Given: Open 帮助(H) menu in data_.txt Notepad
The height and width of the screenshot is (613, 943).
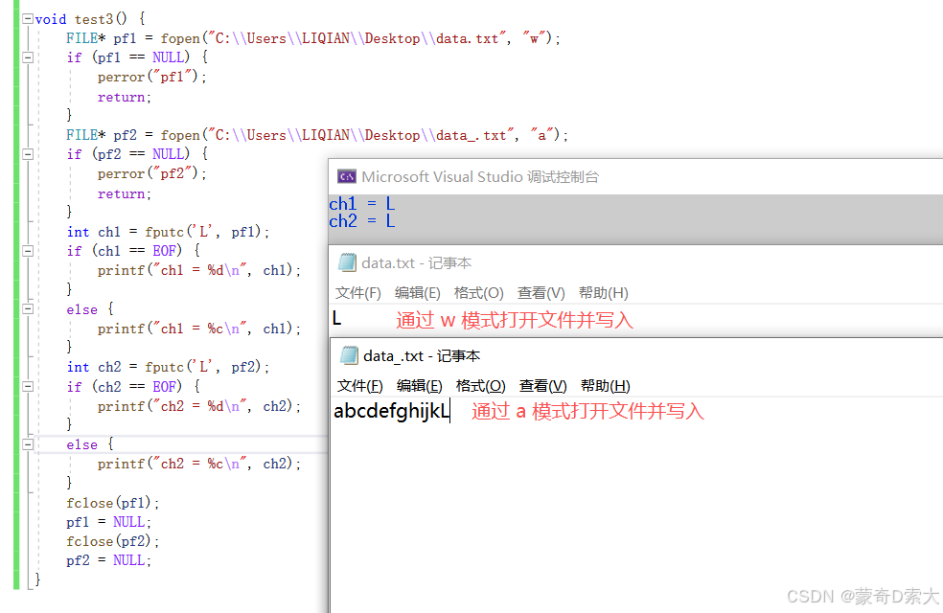Looking at the screenshot, I should point(605,386).
